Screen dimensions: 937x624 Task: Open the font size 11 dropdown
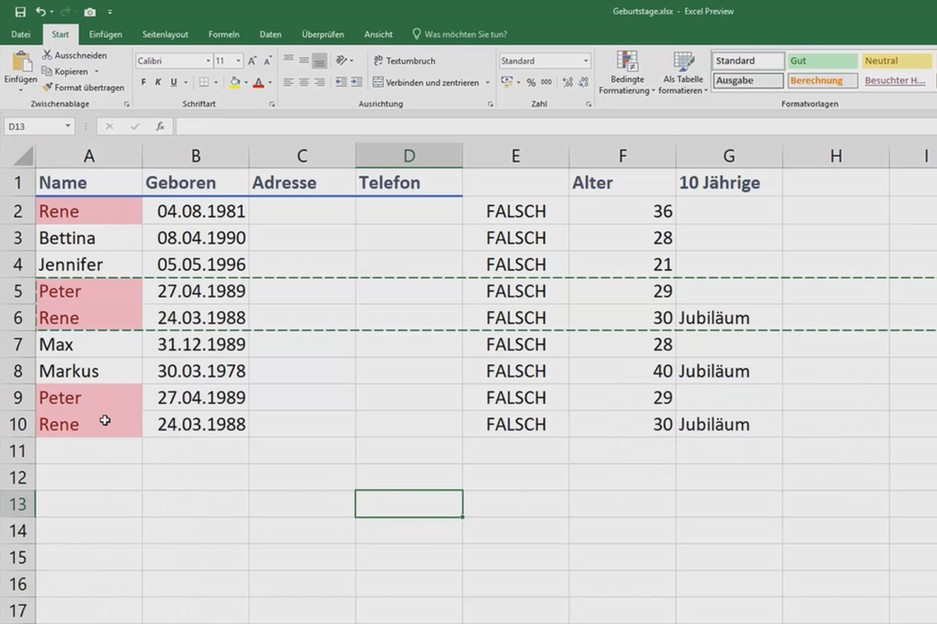(239, 61)
